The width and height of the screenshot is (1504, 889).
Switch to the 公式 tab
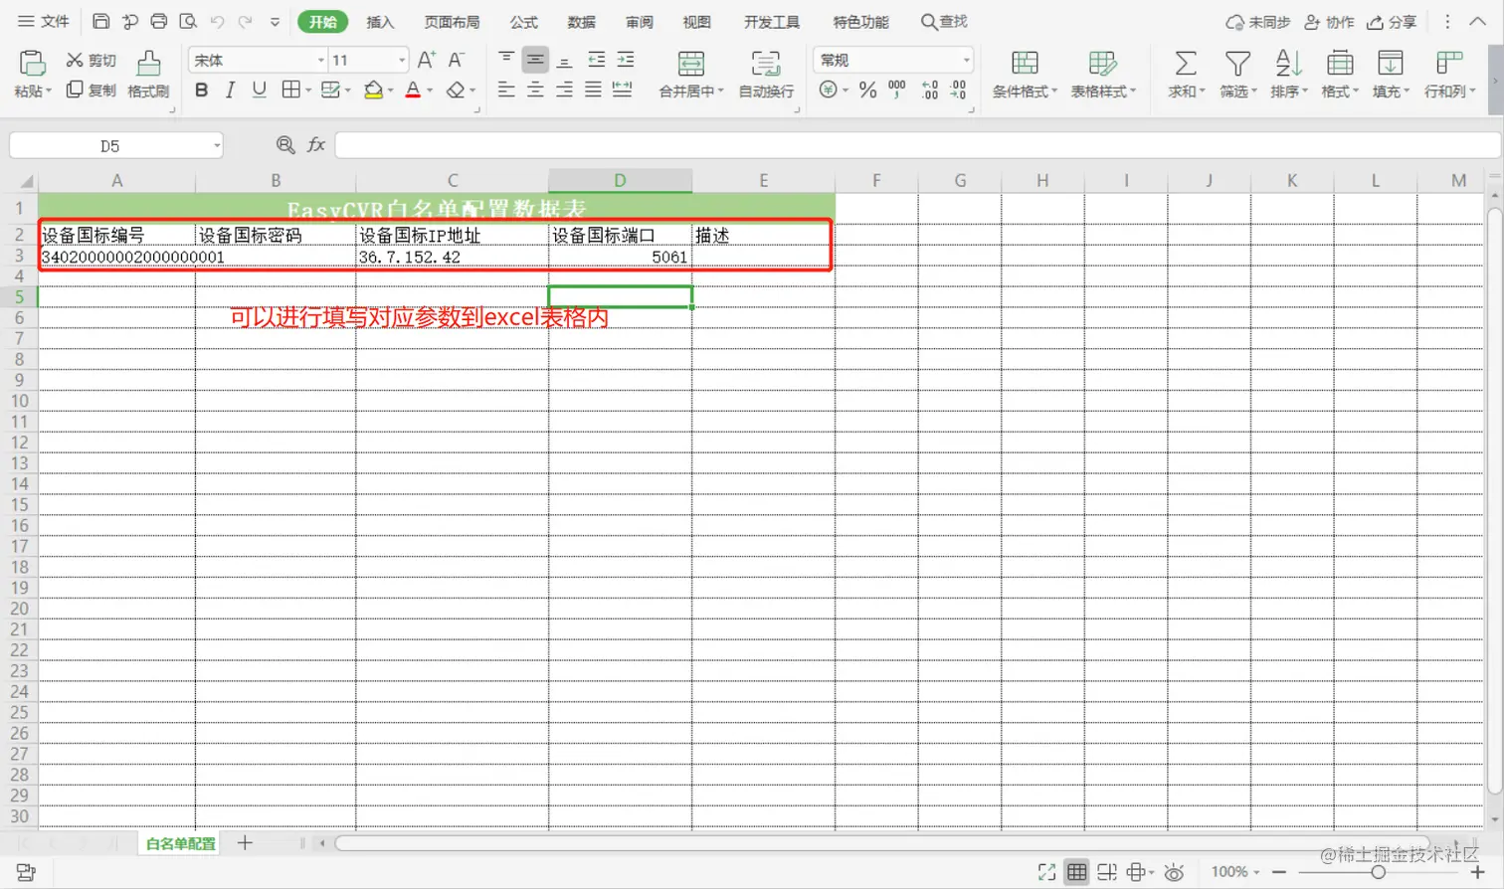click(523, 22)
